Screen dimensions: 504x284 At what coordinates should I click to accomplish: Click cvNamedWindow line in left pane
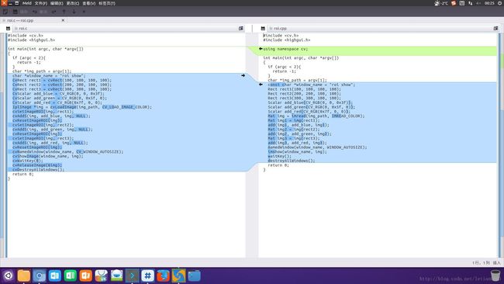(67, 151)
